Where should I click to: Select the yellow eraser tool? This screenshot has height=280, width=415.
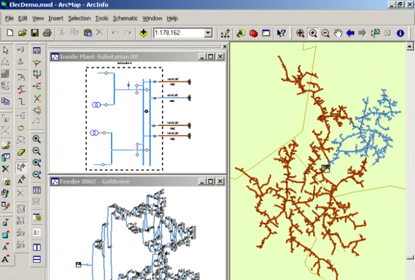coord(22,152)
